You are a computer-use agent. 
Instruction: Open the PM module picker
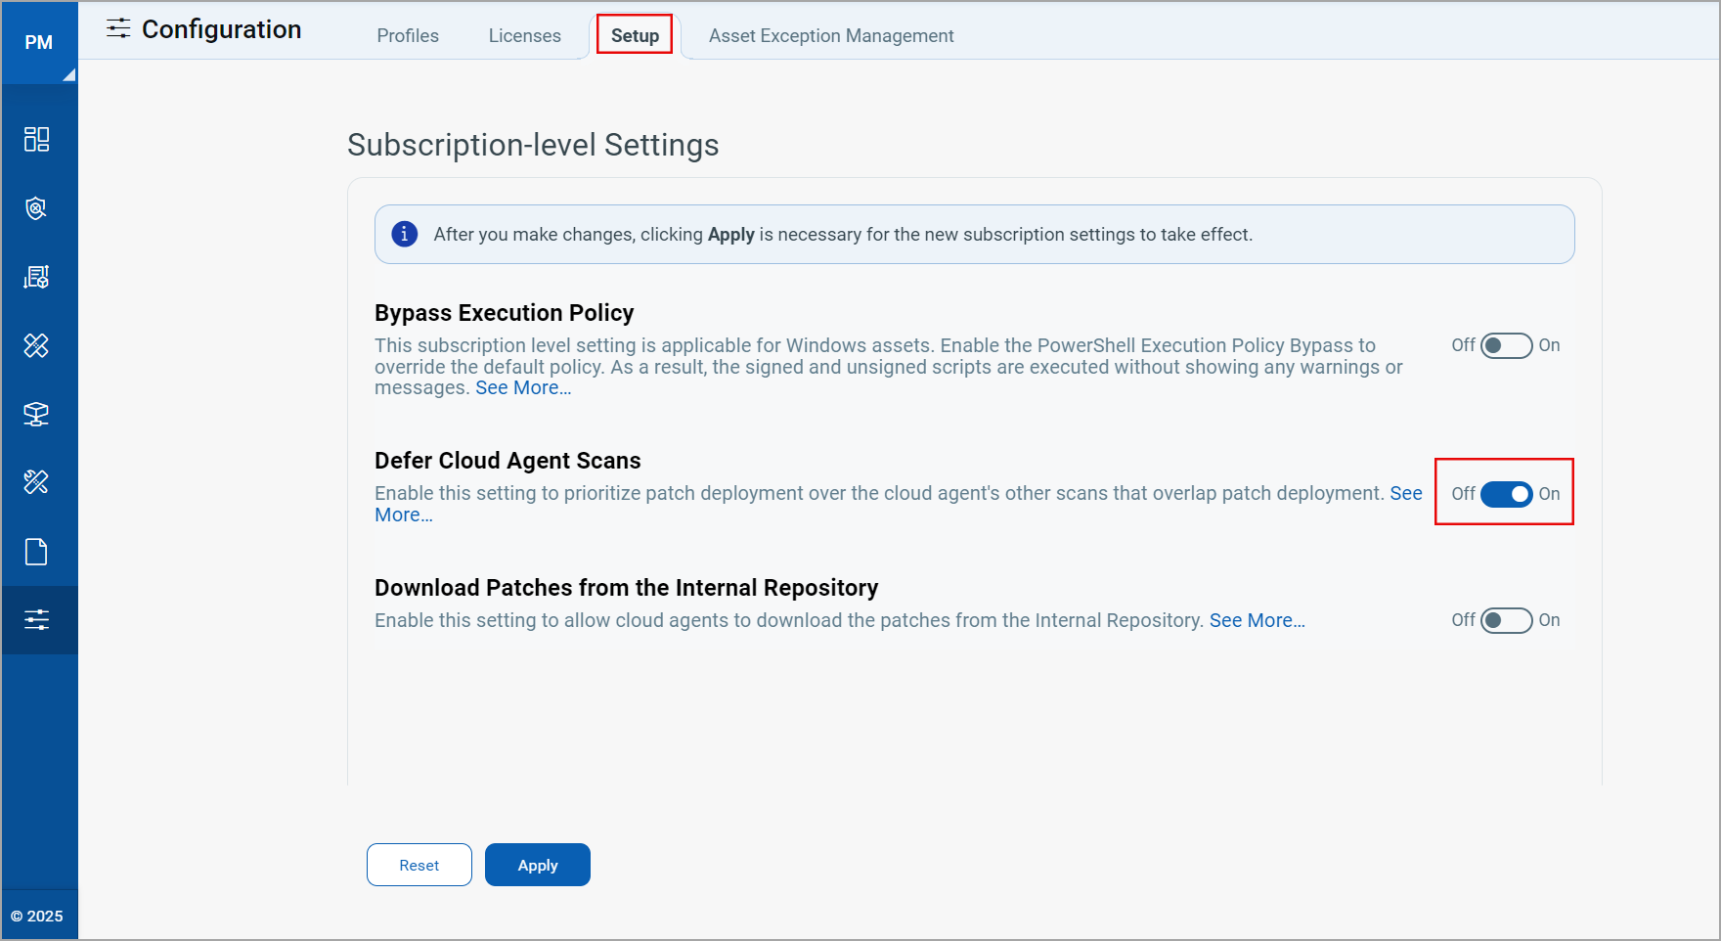point(39,41)
